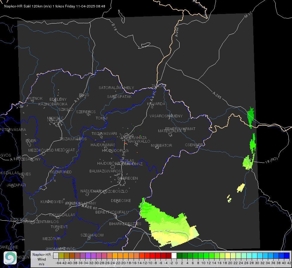Click the KISVÁRDA town label
The image size is (292, 268).
click(156, 104)
